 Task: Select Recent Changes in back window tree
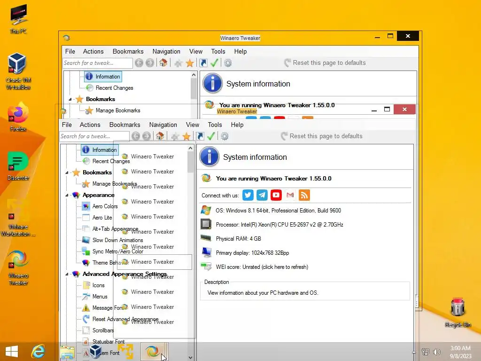(110, 88)
